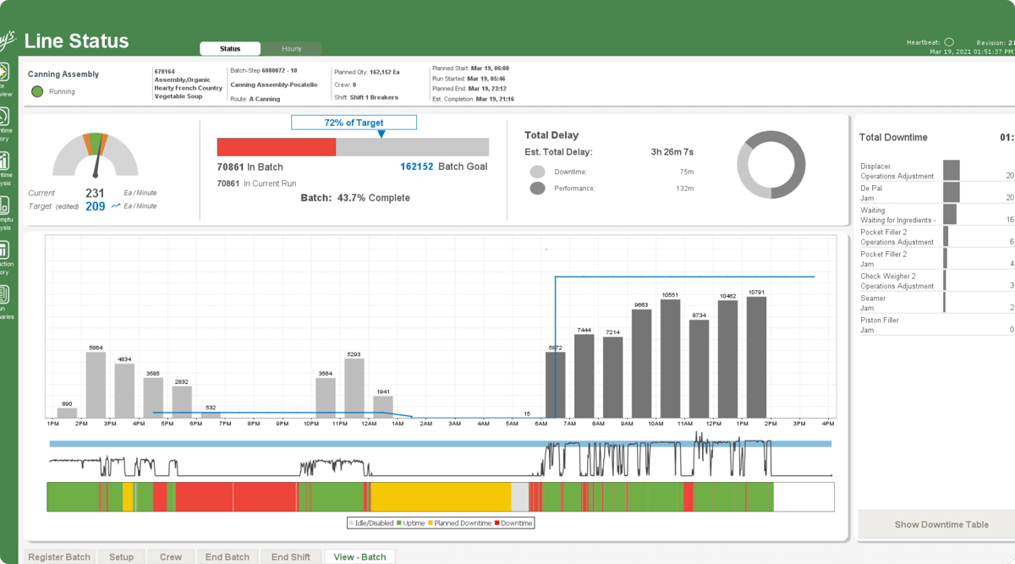This screenshot has height=564, width=1015.
Task: Click the Total Downtime heading
Action: click(893, 138)
